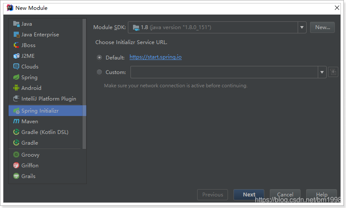This screenshot has width=346, height=208.
Task: Click the Java Enterprise icon
Action: tap(16, 34)
